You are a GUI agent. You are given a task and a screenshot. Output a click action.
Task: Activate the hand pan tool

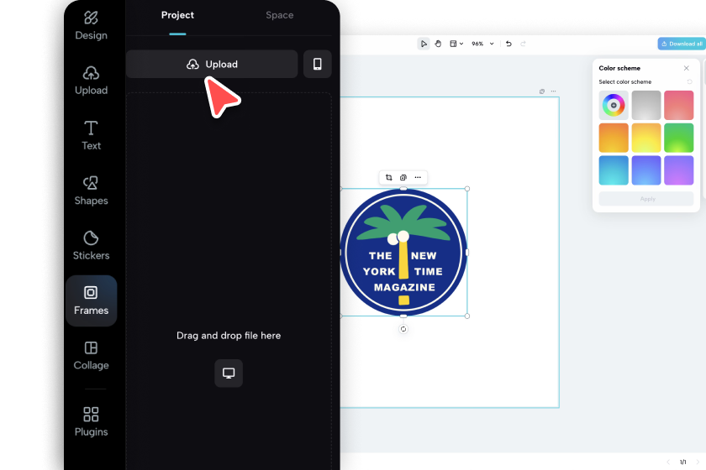438,44
